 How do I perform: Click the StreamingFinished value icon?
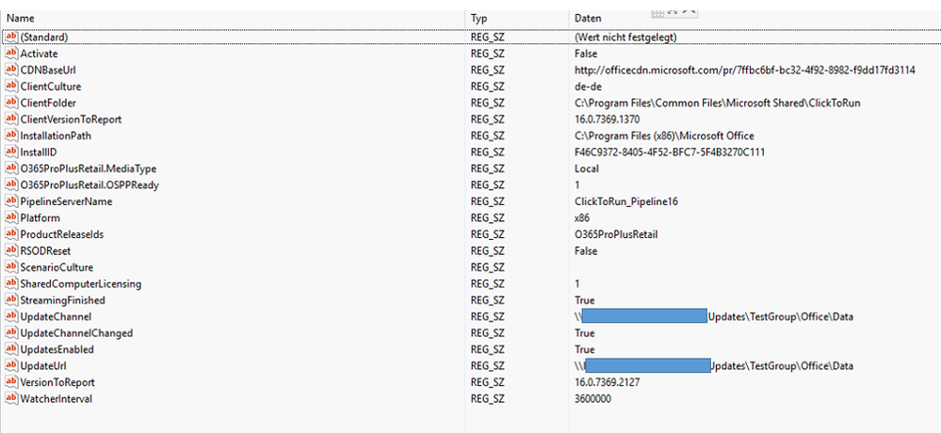click(x=11, y=300)
